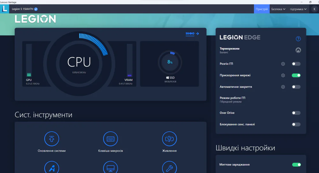The width and height of the screenshot is (319, 173).
Task: Select the Пристрій tab
Action: coord(262,9)
